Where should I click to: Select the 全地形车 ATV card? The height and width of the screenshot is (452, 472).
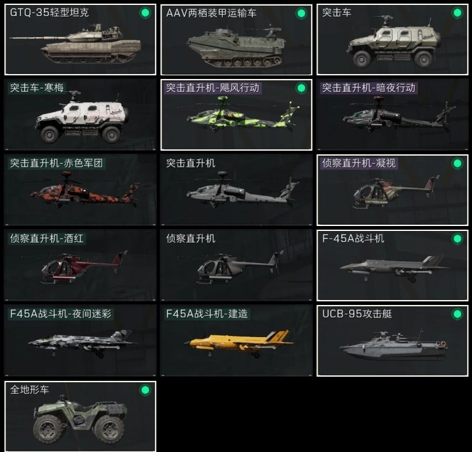80,416
